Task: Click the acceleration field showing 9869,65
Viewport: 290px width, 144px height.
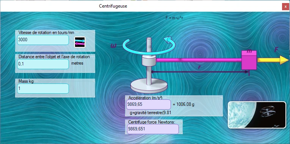Action: pos(149,105)
